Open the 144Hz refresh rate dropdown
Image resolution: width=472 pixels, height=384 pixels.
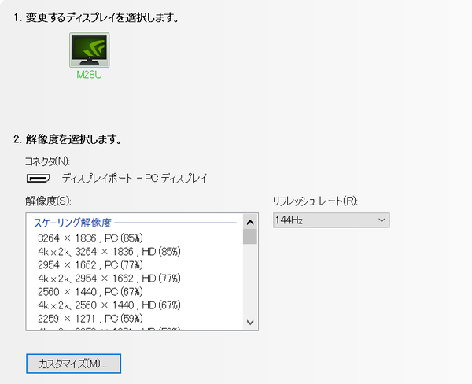(x=331, y=220)
